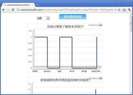Open the bicesoft.com link on the first chart
The image size is (133, 95).
[94, 25]
